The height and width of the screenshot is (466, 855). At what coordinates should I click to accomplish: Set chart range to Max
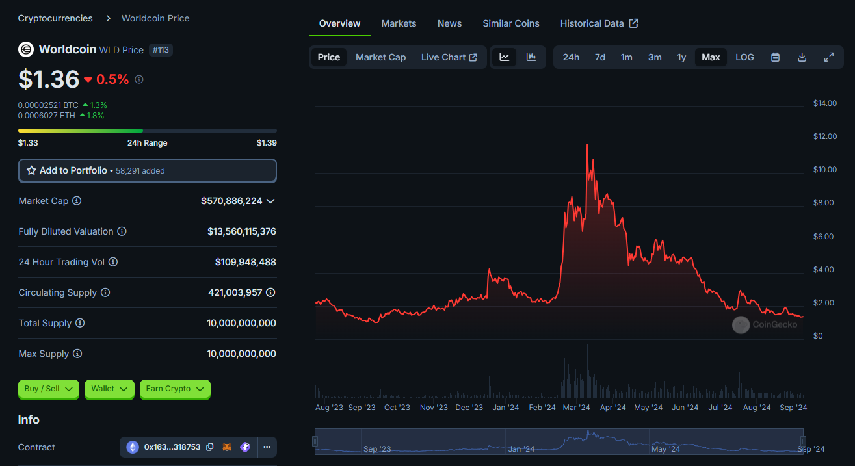711,57
